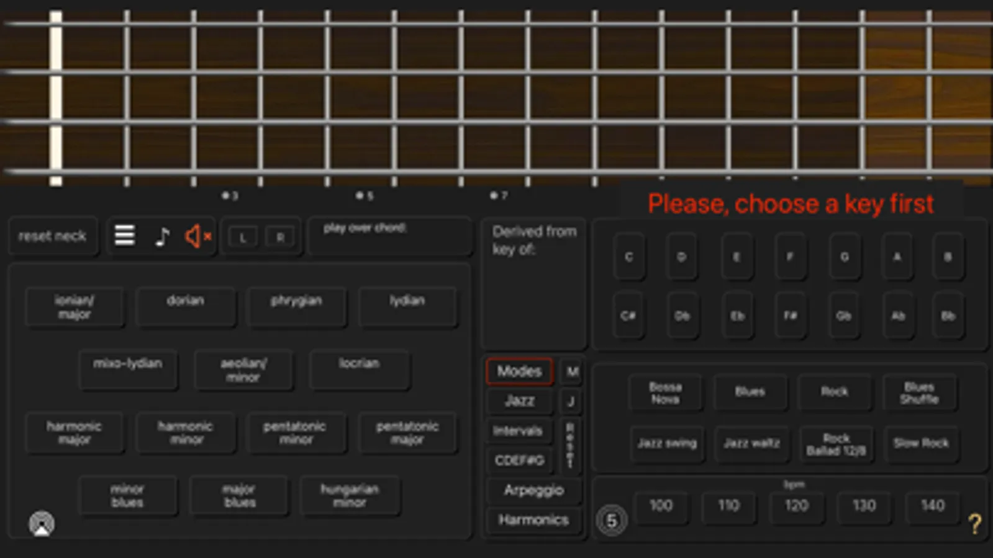
Task: Choose the major blues scale
Action: click(239, 495)
